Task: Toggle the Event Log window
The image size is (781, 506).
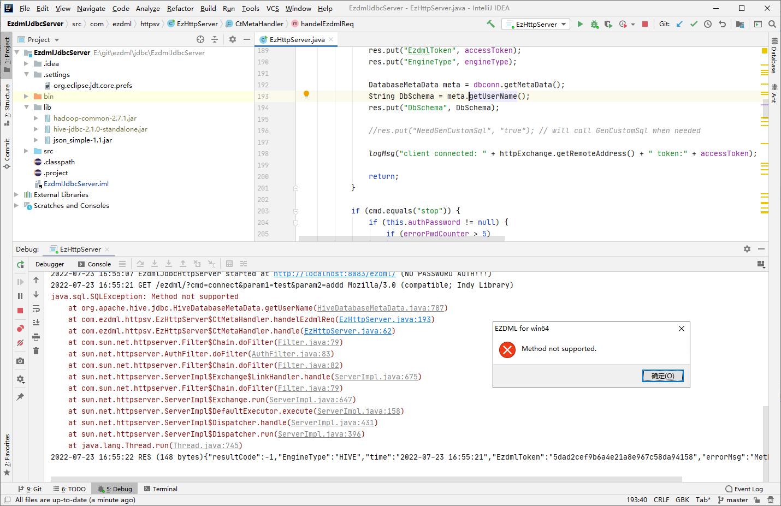Action: click(x=744, y=489)
